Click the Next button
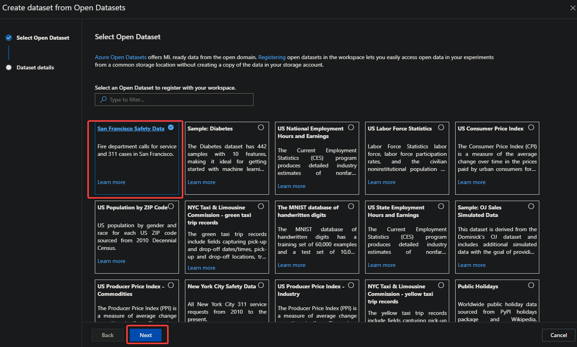The image size is (577, 347). click(146, 335)
